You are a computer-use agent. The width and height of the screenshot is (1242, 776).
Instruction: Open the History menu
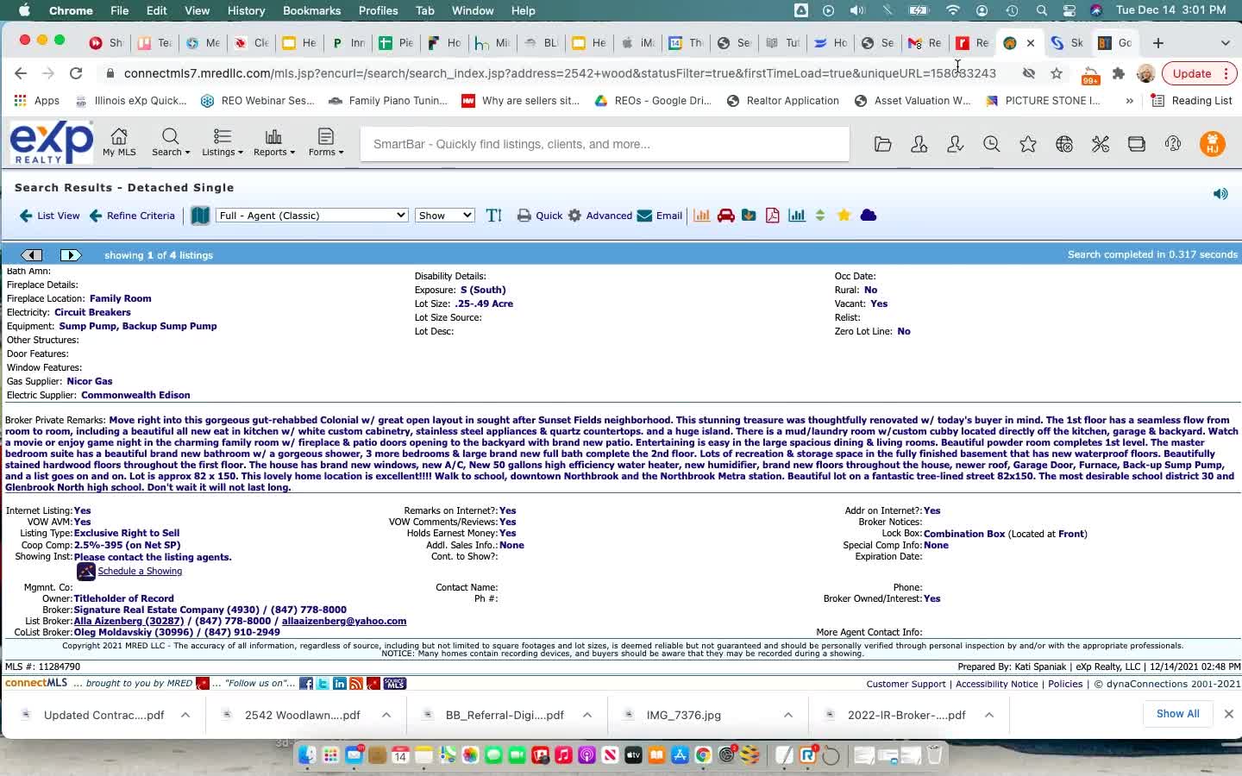(246, 10)
